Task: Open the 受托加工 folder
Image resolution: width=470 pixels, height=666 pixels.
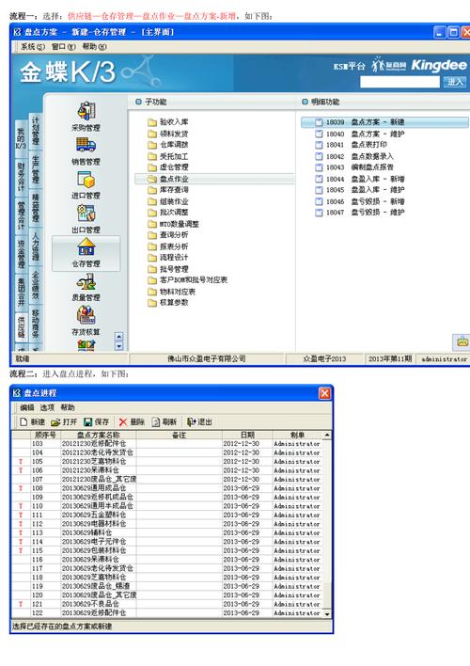Action: 168,156
